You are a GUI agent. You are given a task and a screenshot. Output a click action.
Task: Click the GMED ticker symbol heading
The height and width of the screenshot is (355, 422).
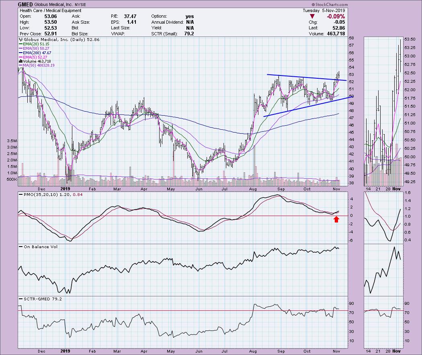(25, 4)
